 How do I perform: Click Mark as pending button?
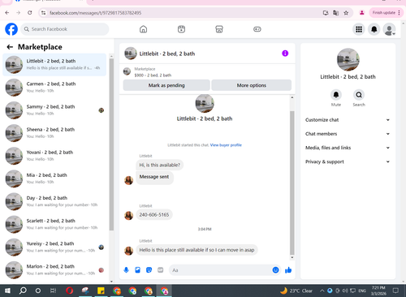tap(166, 85)
